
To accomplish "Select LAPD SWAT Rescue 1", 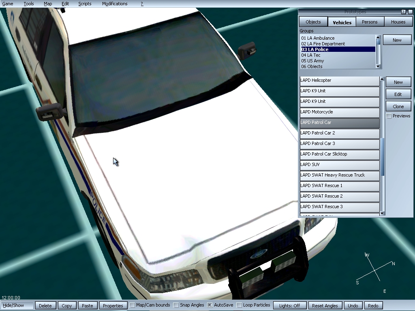I will point(340,186).
